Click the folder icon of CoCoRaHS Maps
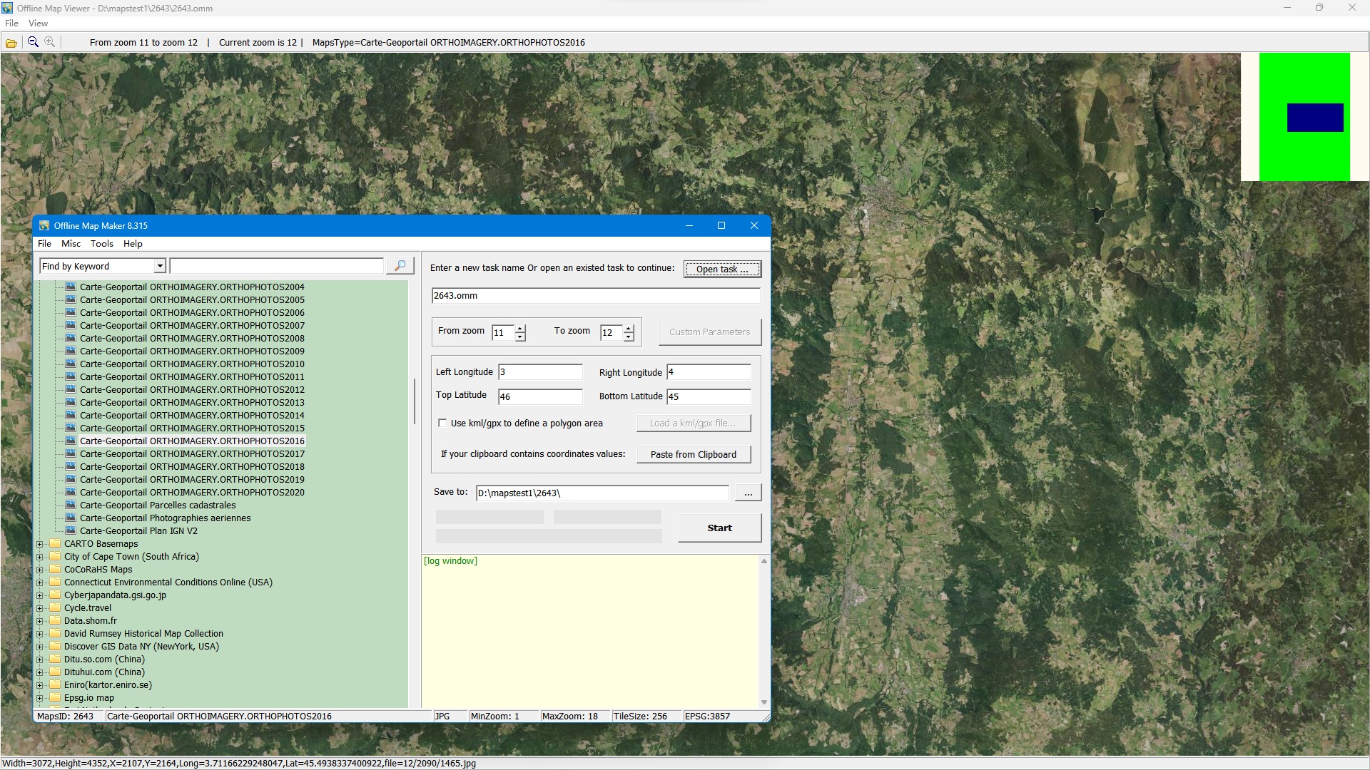Viewport: 1370px width, 770px height. pos(55,569)
